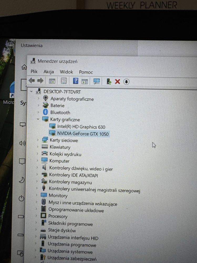This screenshot has width=197, height=263.
Task: Expand the Kolejki wydruku category
Action: pyautogui.click(x=37, y=153)
